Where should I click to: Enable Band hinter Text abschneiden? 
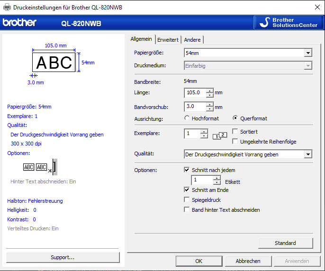[187, 209]
